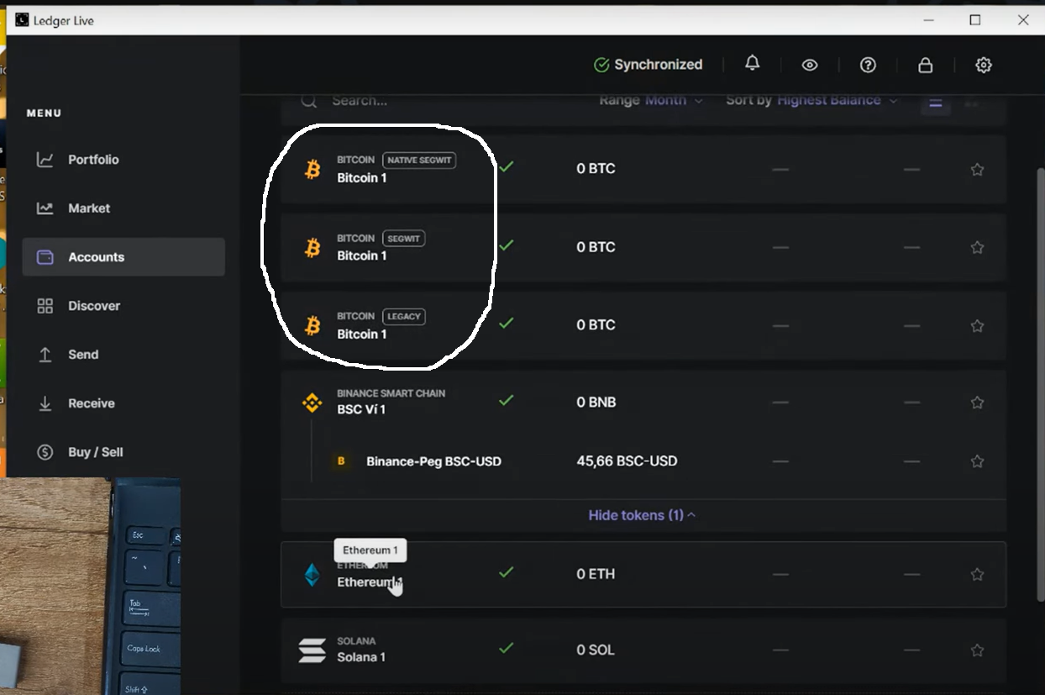The width and height of the screenshot is (1045, 695).
Task: Click the accounts search field
Action: tap(420, 101)
